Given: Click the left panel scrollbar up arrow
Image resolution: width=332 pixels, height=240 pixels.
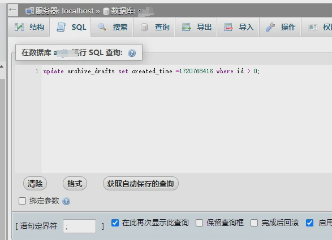Looking at the screenshot, I should click(2, 67).
